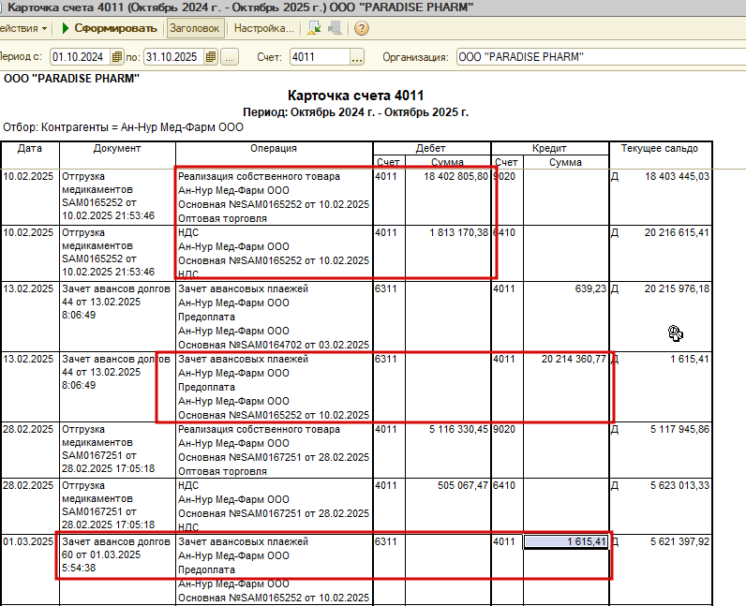Select debit amount 18 402 805,80
This screenshot has height=606, width=746.
(455, 176)
